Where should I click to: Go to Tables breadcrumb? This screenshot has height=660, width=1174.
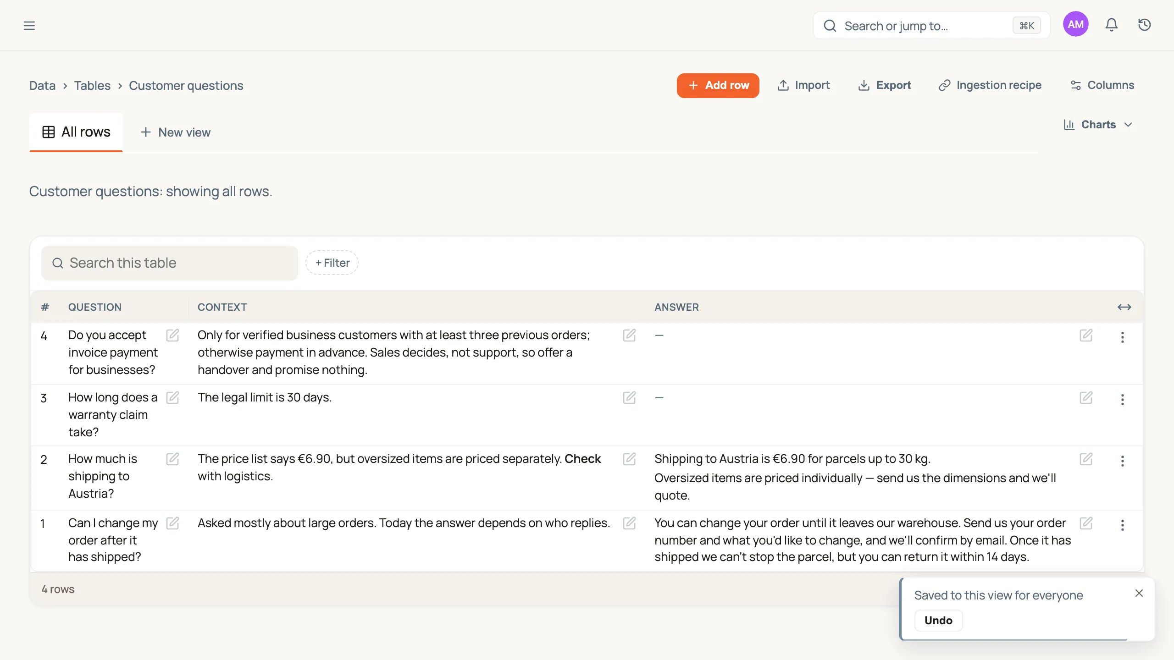tap(92, 86)
